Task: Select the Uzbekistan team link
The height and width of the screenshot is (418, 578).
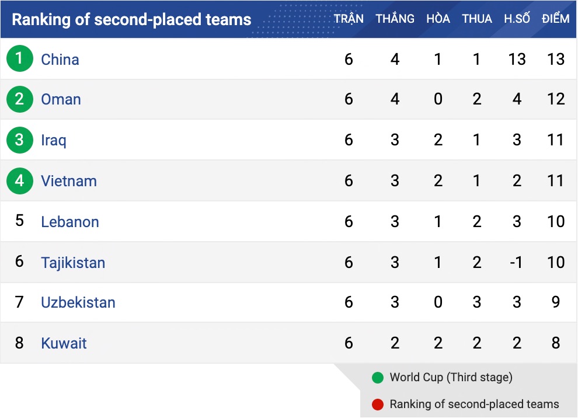Action: click(x=78, y=302)
